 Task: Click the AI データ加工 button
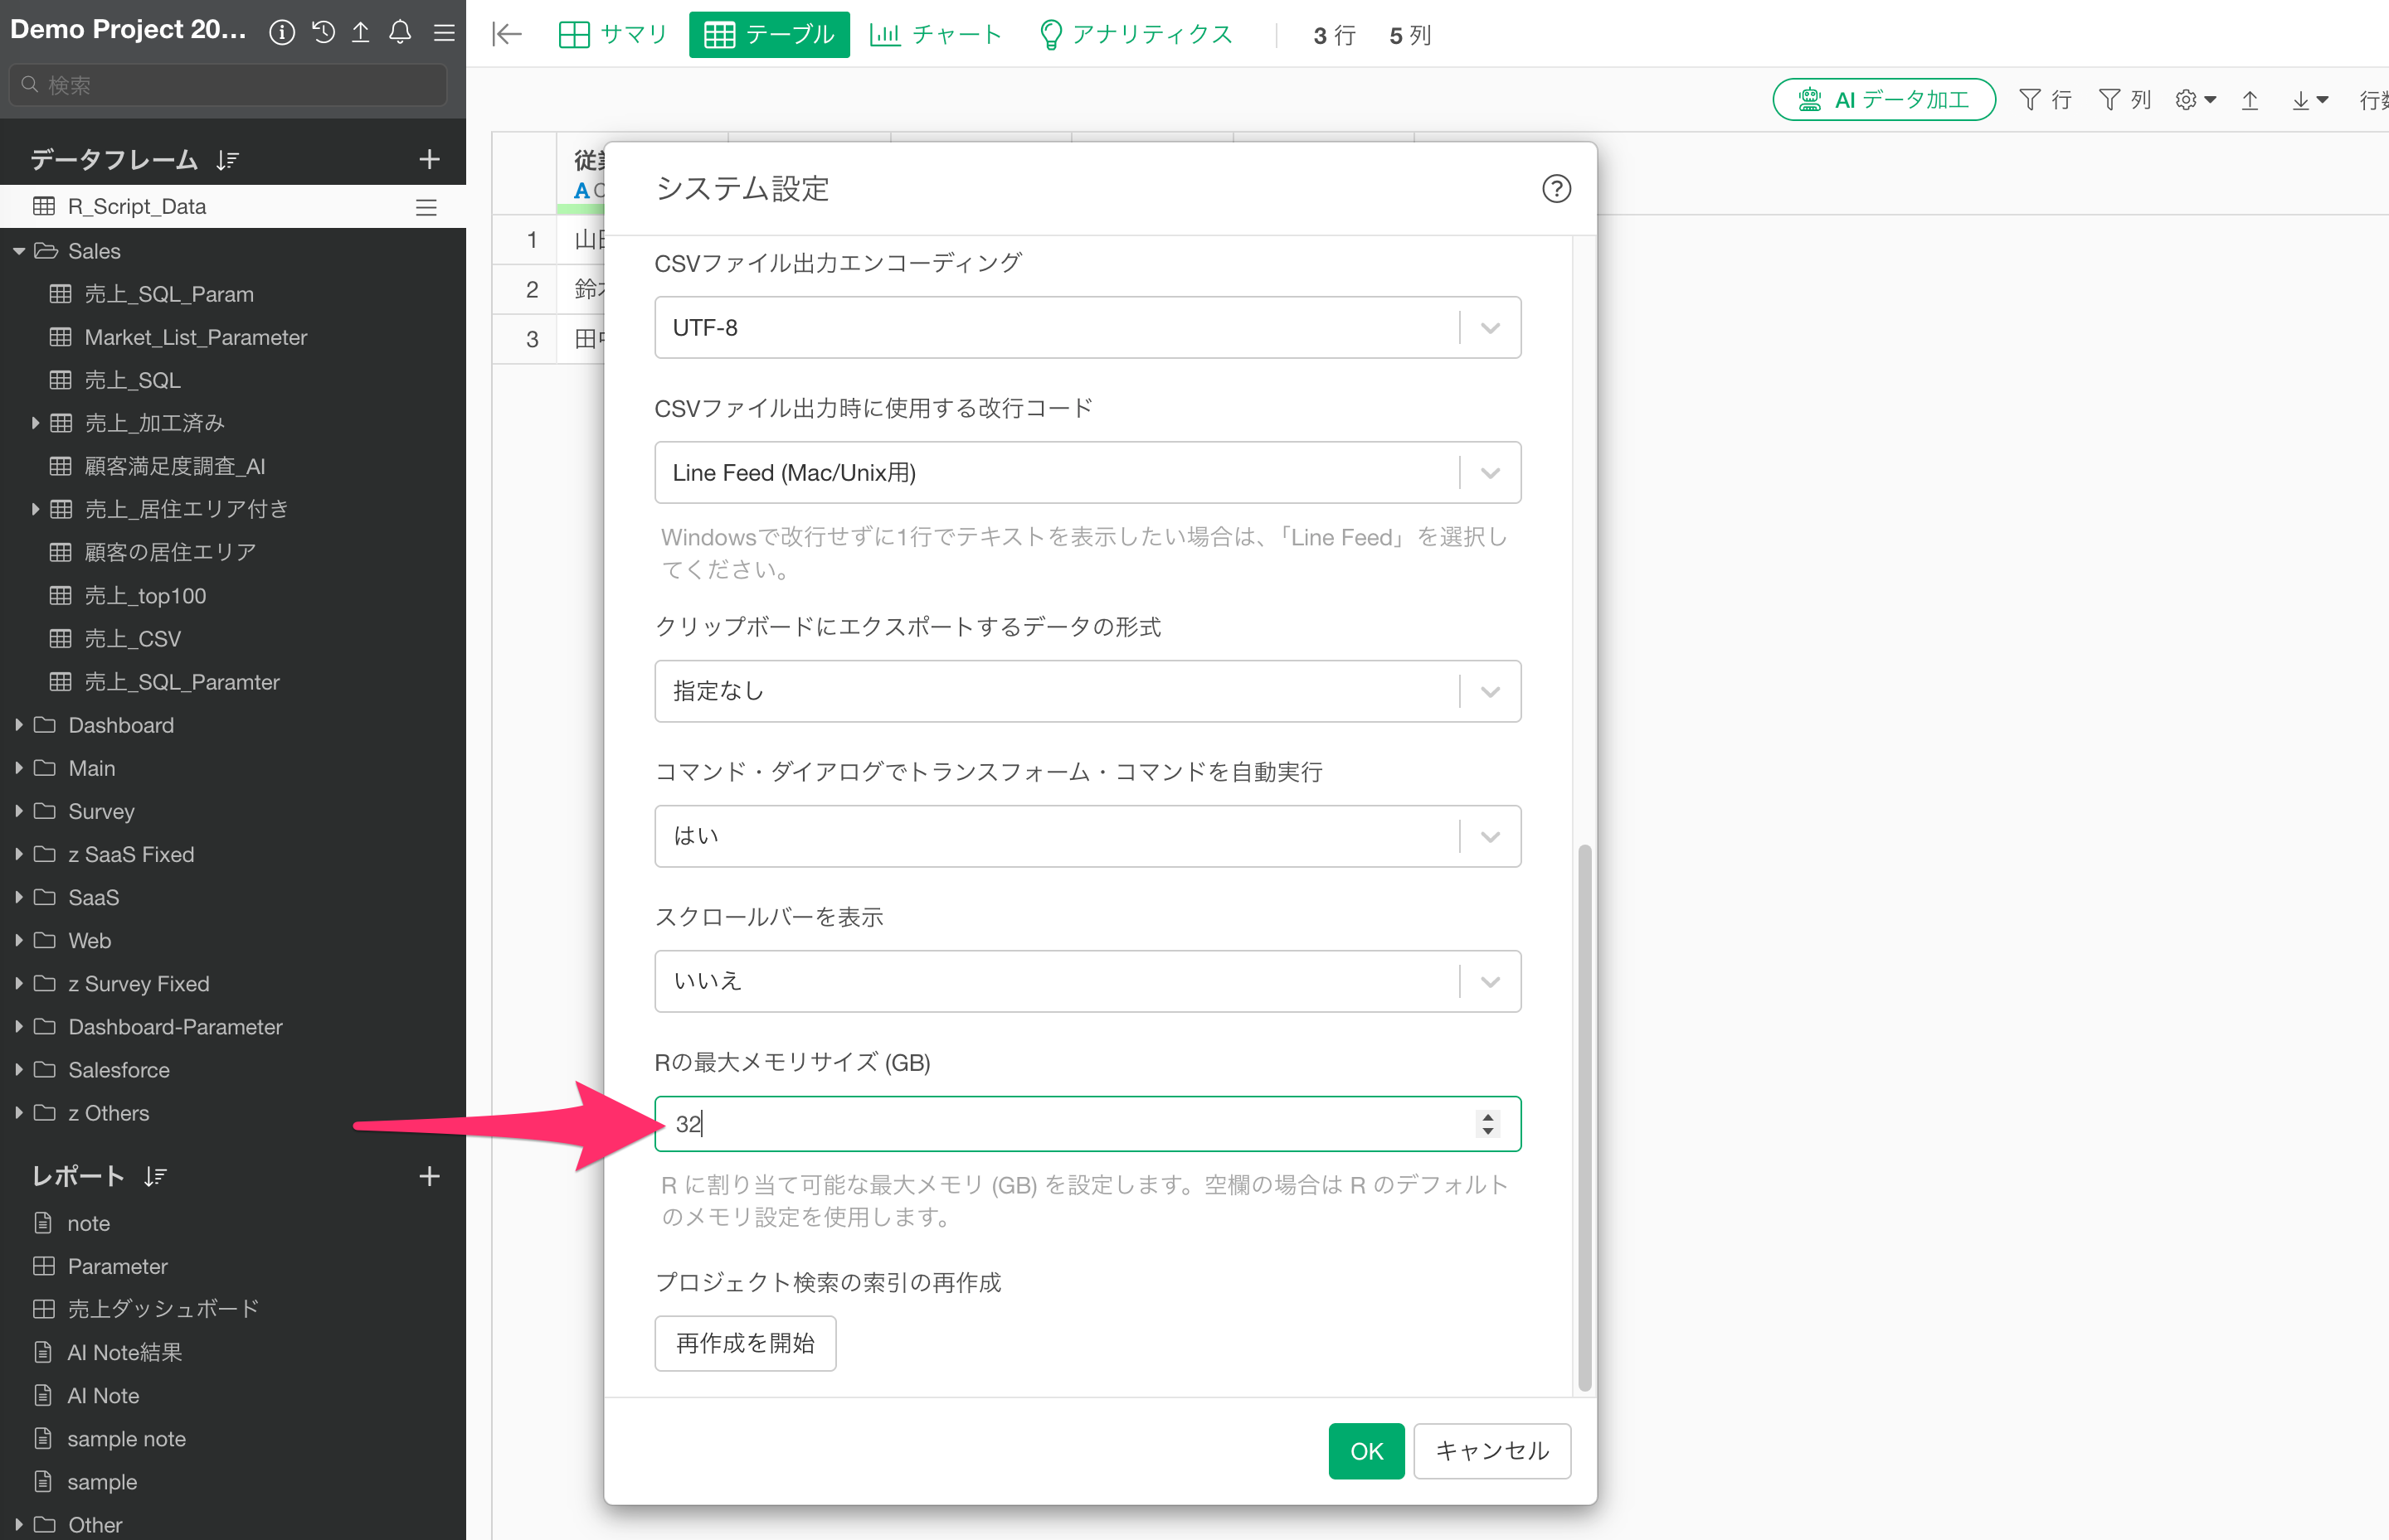(1884, 100)
